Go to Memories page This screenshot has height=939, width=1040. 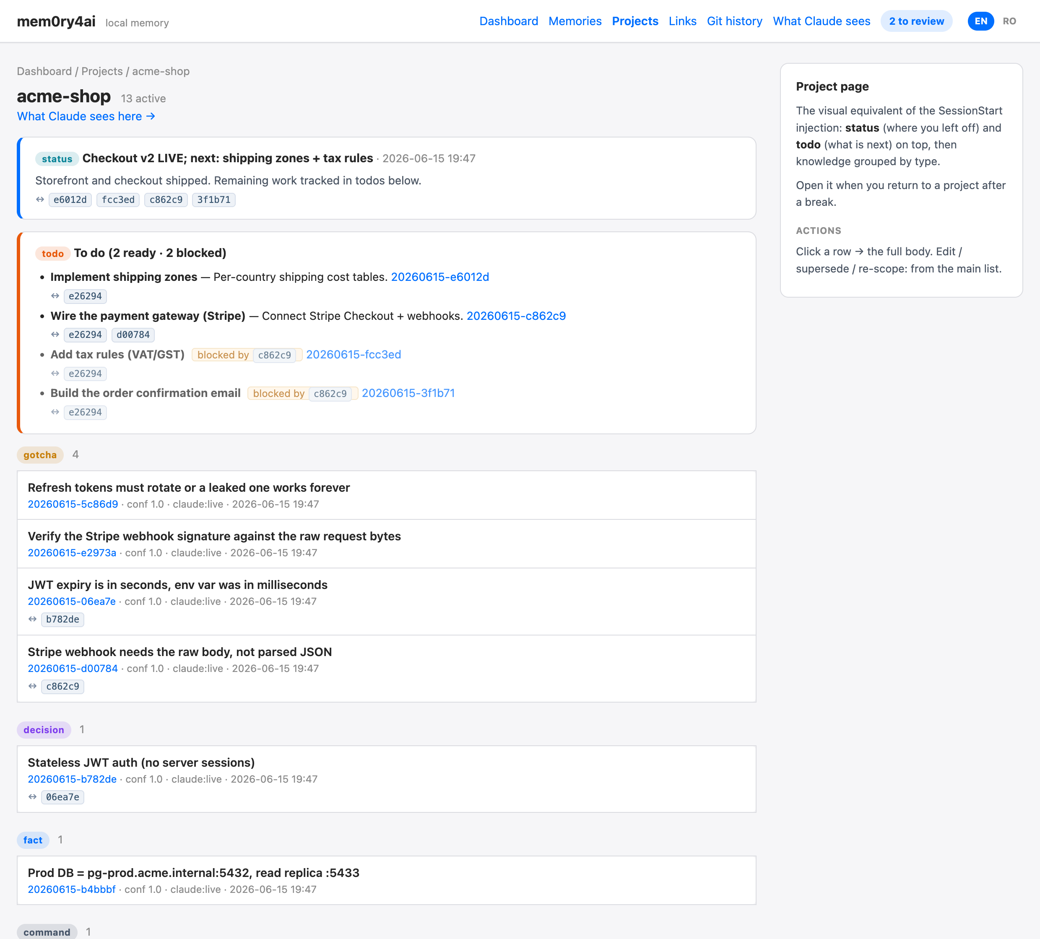[575, 21]
